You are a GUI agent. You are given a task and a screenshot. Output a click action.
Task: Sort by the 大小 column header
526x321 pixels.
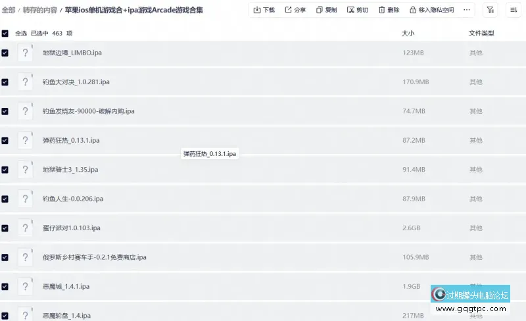[x=408, y=34]
